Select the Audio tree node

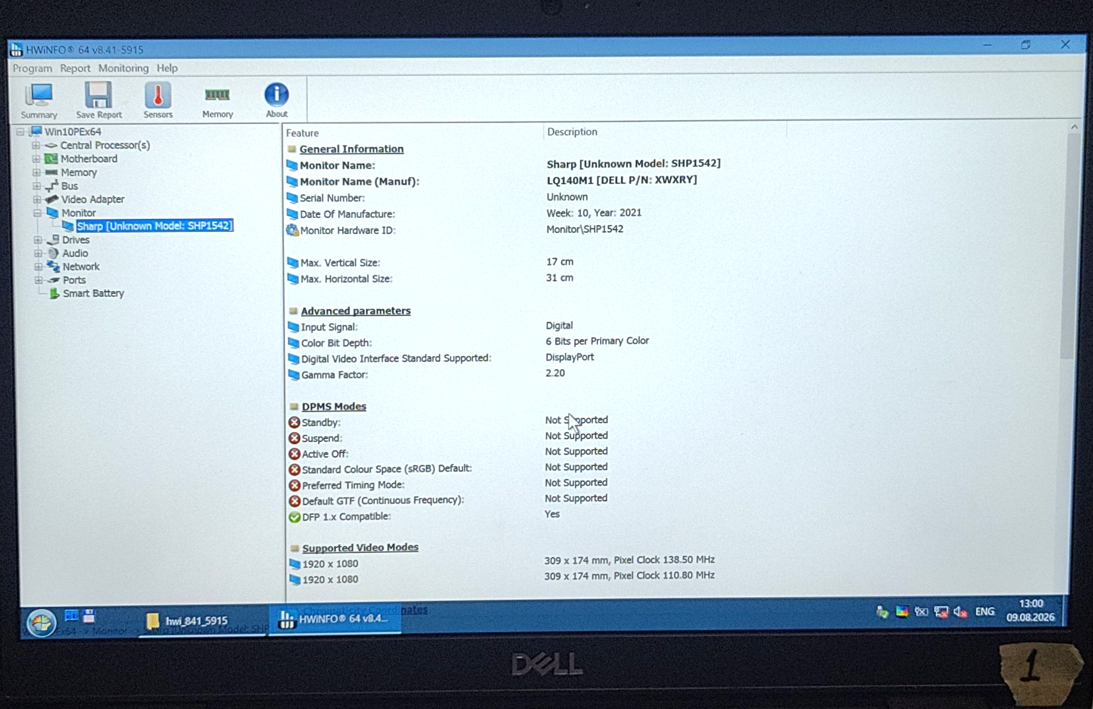click(75, 253)
